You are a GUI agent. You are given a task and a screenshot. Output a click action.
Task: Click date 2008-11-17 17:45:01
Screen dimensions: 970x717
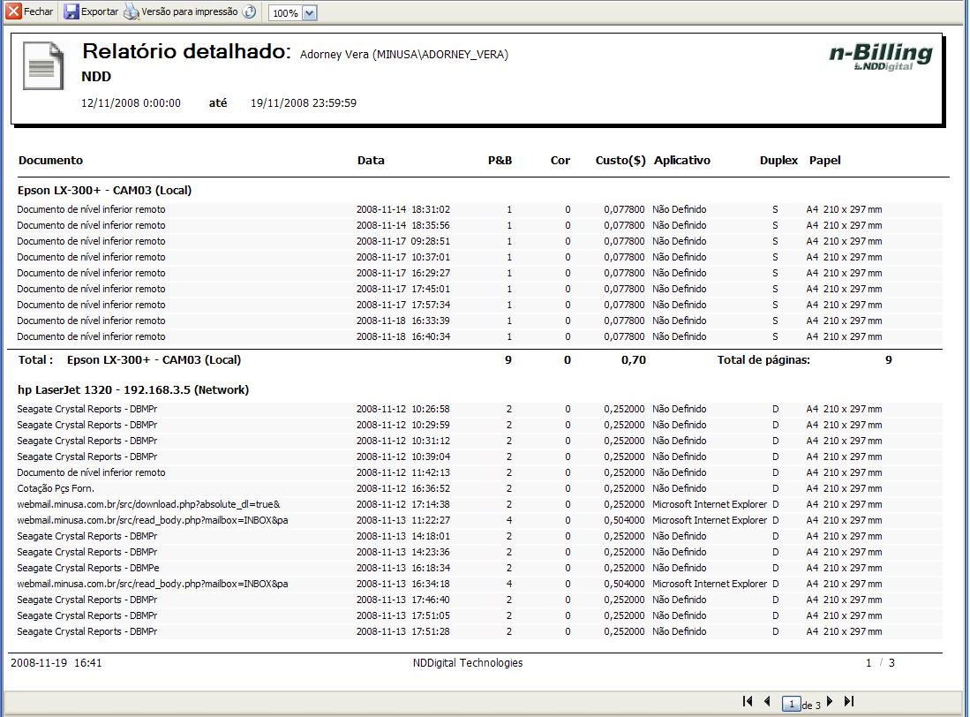pos(403,289)
